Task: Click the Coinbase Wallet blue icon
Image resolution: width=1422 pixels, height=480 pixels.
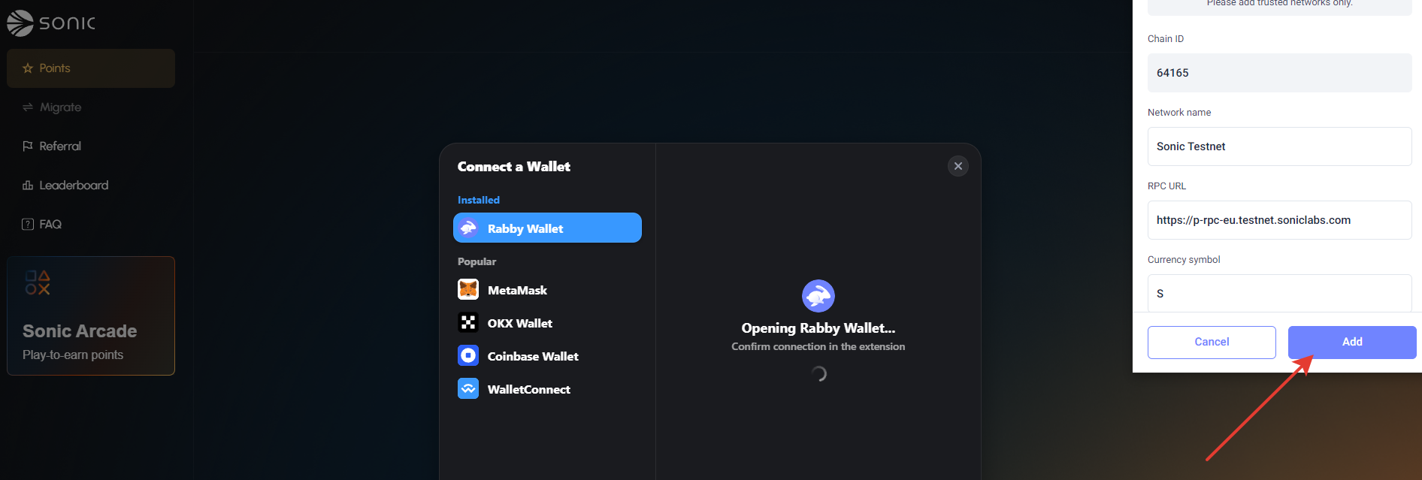Action: 468,355
